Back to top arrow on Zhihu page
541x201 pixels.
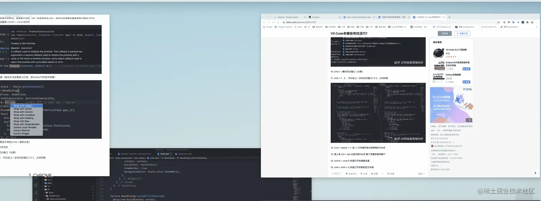pyautogui.click(x=535, y=173)
